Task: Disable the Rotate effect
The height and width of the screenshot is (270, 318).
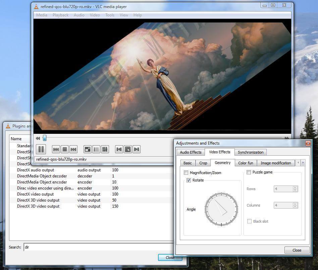Action: pyautogui.click(x=189, y=180)
